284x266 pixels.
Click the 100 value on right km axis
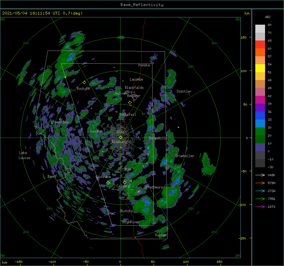tap(244, 71)
